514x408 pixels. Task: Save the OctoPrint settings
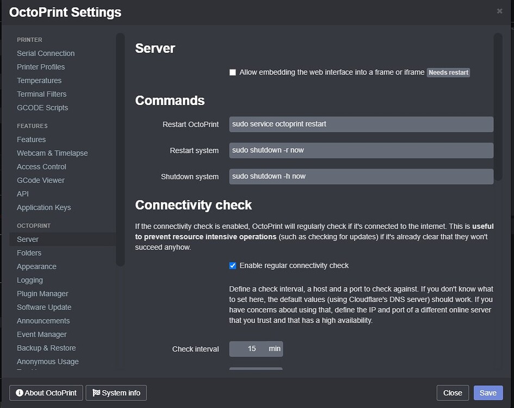coord(488,392)
